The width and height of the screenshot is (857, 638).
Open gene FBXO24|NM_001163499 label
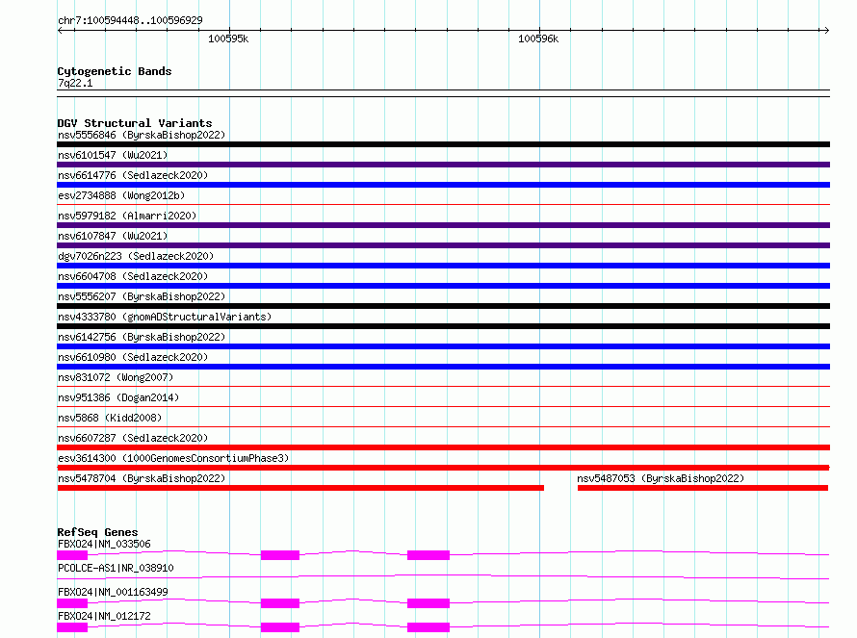click(113, 592)
